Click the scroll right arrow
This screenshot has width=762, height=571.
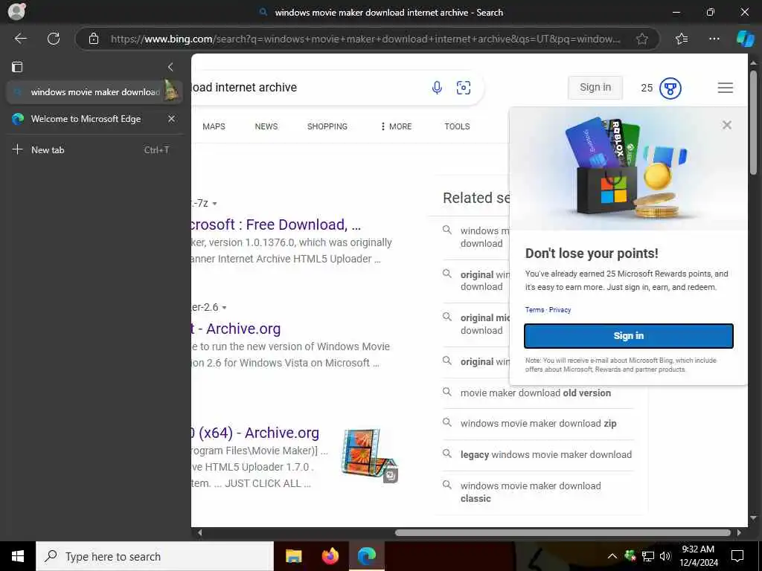(x=739, y=532)
